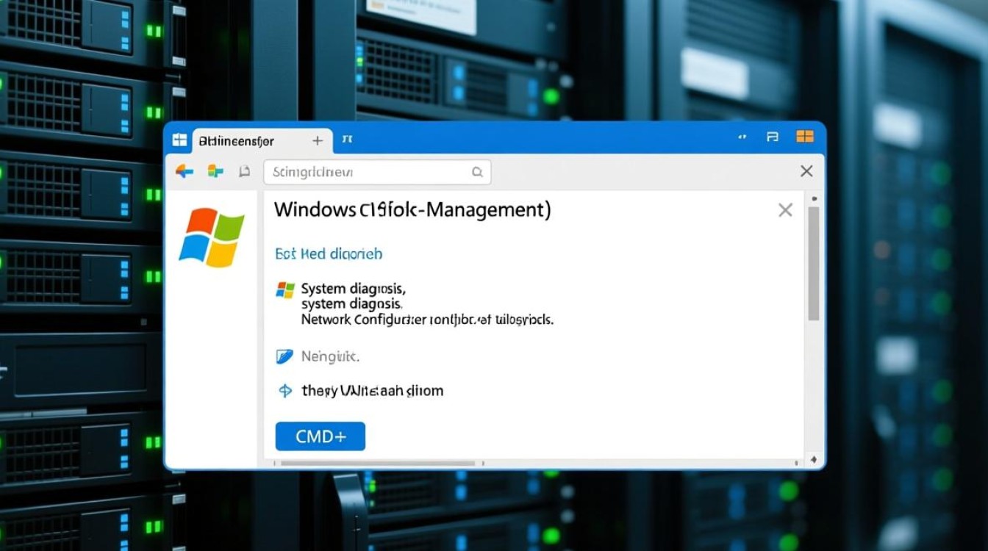Click the magnifier icon in the search box
This screenshot has width=988, height=551.
(x=477, y=173)
